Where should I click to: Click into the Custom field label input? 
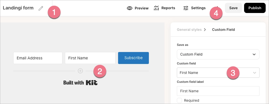click(x=218, y=91)
